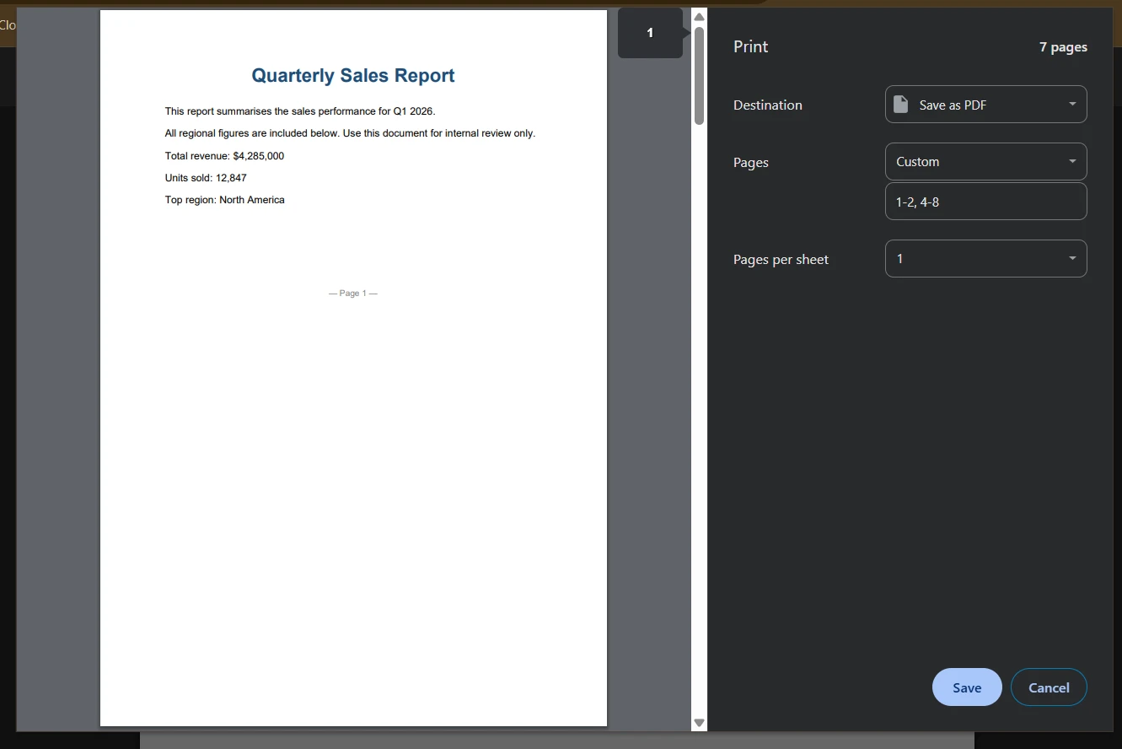This screenshot has height=749, width=1122.
Task: Click the Save button
Action: [967, 687]
